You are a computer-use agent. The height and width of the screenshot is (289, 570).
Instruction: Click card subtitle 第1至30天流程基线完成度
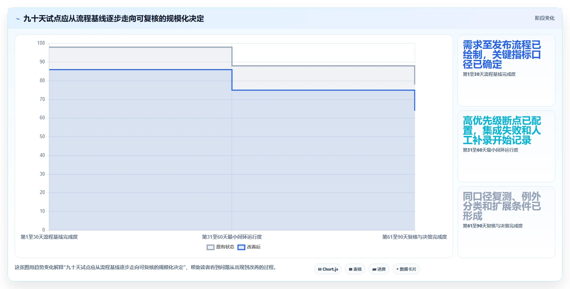click(x=489, y=74)
